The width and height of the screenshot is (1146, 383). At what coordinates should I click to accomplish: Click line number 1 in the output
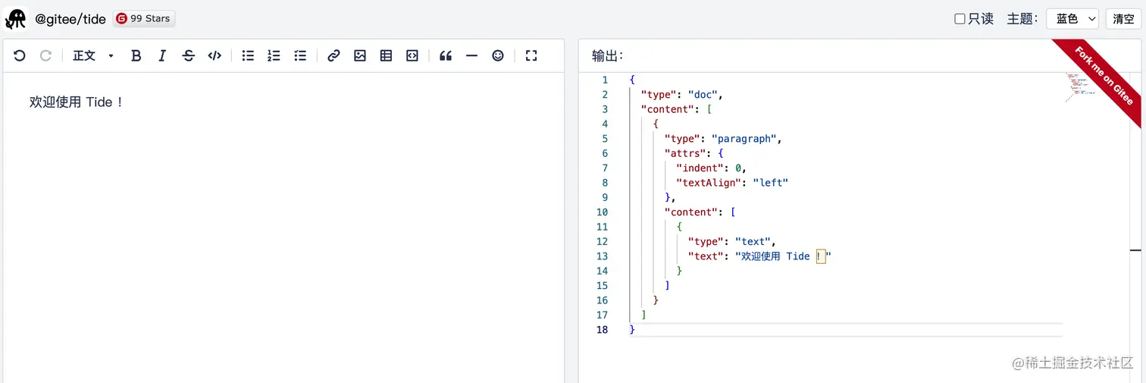click(x=604, y=80)
